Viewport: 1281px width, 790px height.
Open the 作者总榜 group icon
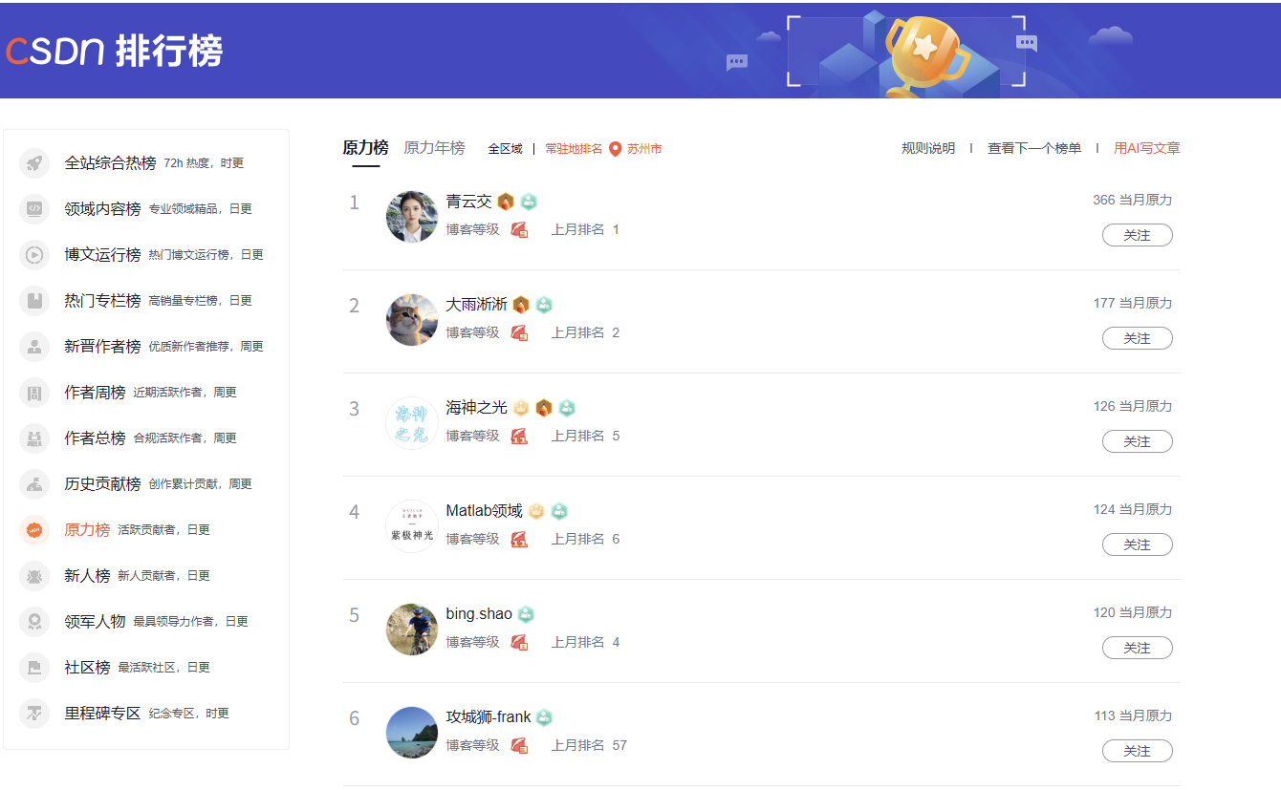pos(34,438)
